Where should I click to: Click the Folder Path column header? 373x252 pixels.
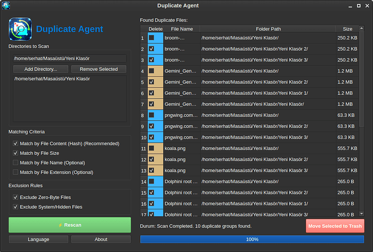(x=268, y=29)
